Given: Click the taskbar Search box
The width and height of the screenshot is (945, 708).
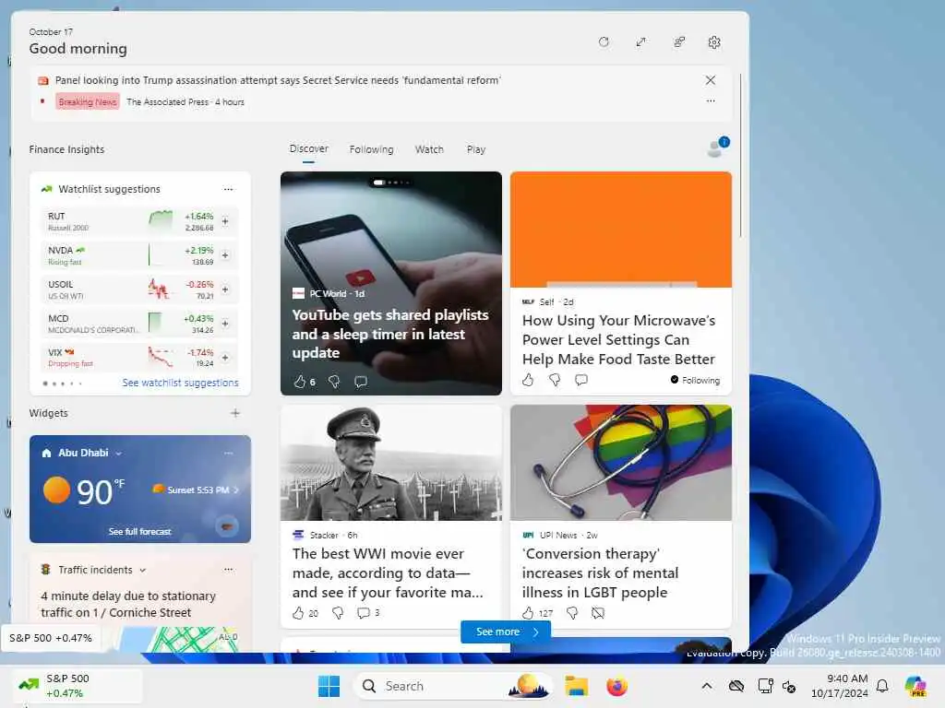Looking at the screenshot, I should [x=452, y=686].
